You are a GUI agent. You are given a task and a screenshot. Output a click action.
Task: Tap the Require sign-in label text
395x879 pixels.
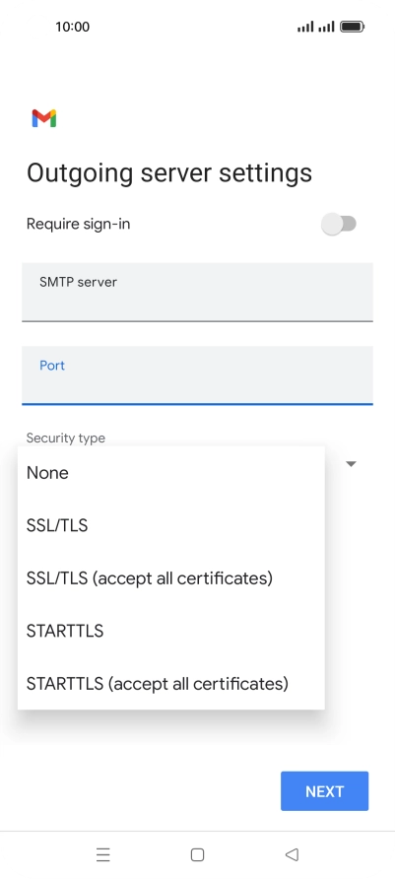click(x=79, y=225)
